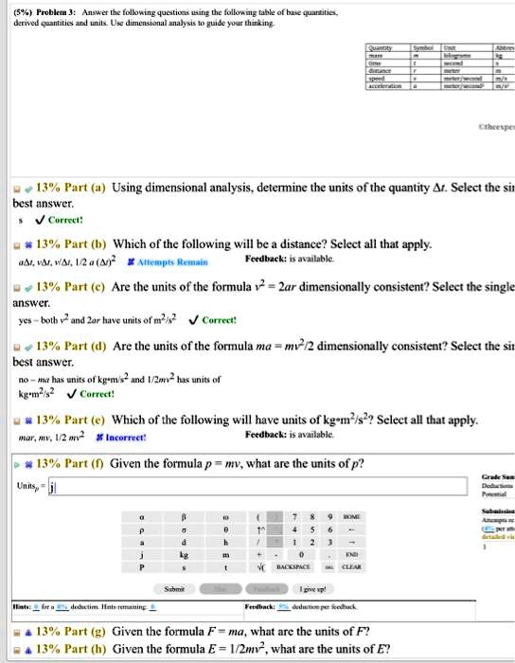Click number 3 on the keypad

tap(329, 542)
